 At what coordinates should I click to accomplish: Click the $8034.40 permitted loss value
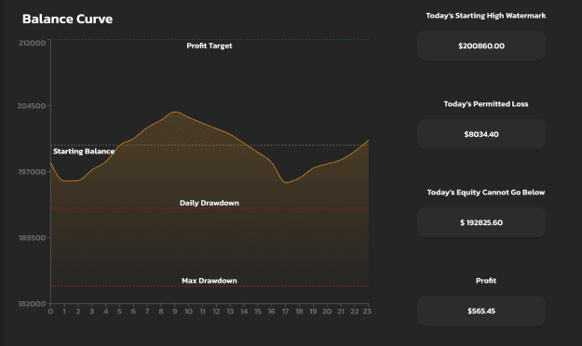click(x=481, y=134)
